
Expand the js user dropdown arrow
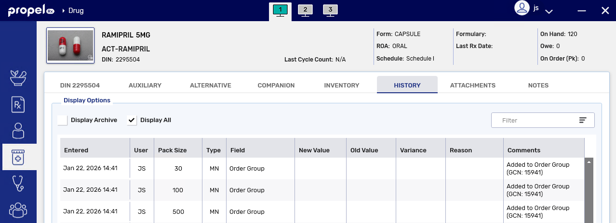pyautogui.click(x=549, y=11)
